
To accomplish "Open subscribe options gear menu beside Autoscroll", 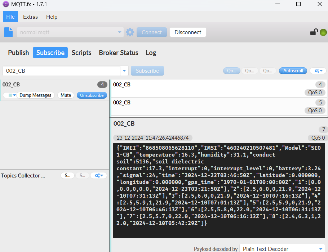I will (x=319, y=71).
